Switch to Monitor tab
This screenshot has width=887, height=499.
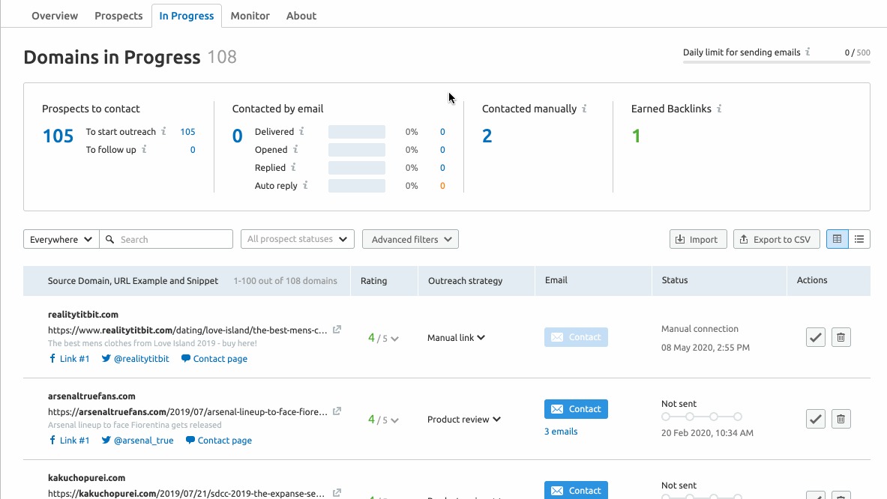(x=250, y=16)
